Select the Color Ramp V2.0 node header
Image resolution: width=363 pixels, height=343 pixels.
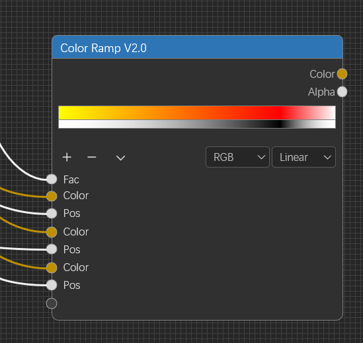point(197,47)
